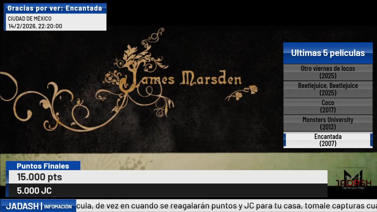Click the 'JADASH | INFOMACIÓN' ticker label
Viewport: 377px width, 212px height.
tap(39, 206)
